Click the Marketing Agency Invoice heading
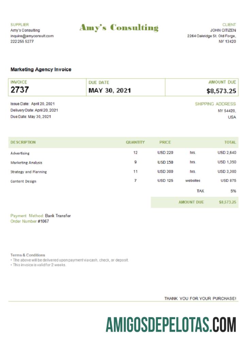The height and width of the screenshot is (341, 245). tap(41, 70)
